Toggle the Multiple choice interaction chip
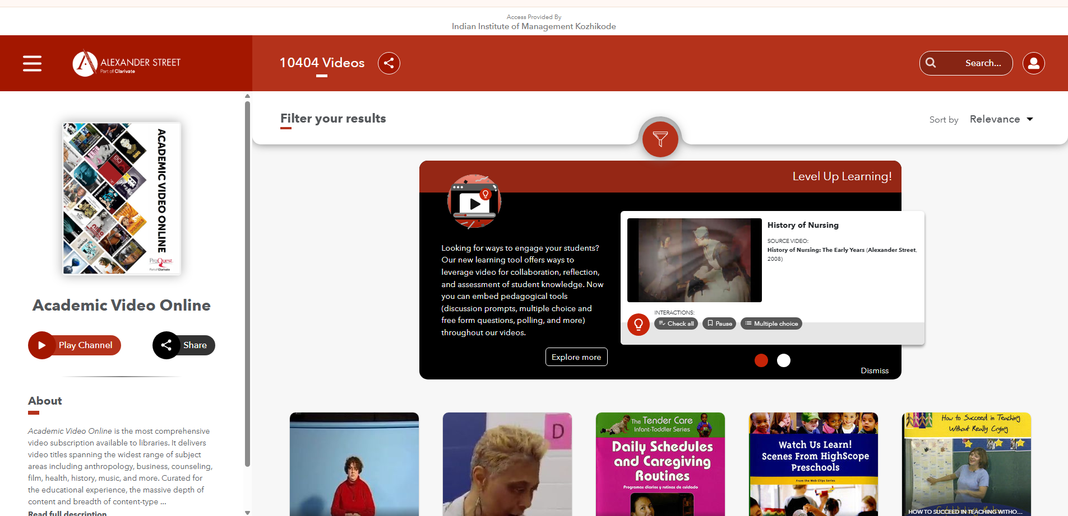 [x=771, y=323]
